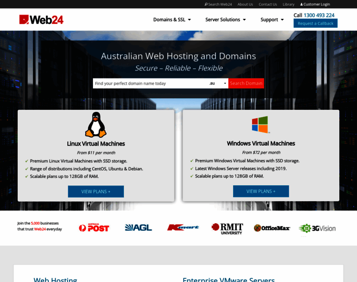
Task: Call the 1300 493 224 number link
Action: click(x=319, y=15)
